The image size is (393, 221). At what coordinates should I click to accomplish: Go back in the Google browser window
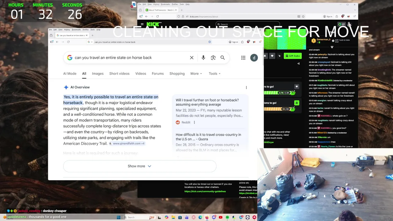coord(57,42)
